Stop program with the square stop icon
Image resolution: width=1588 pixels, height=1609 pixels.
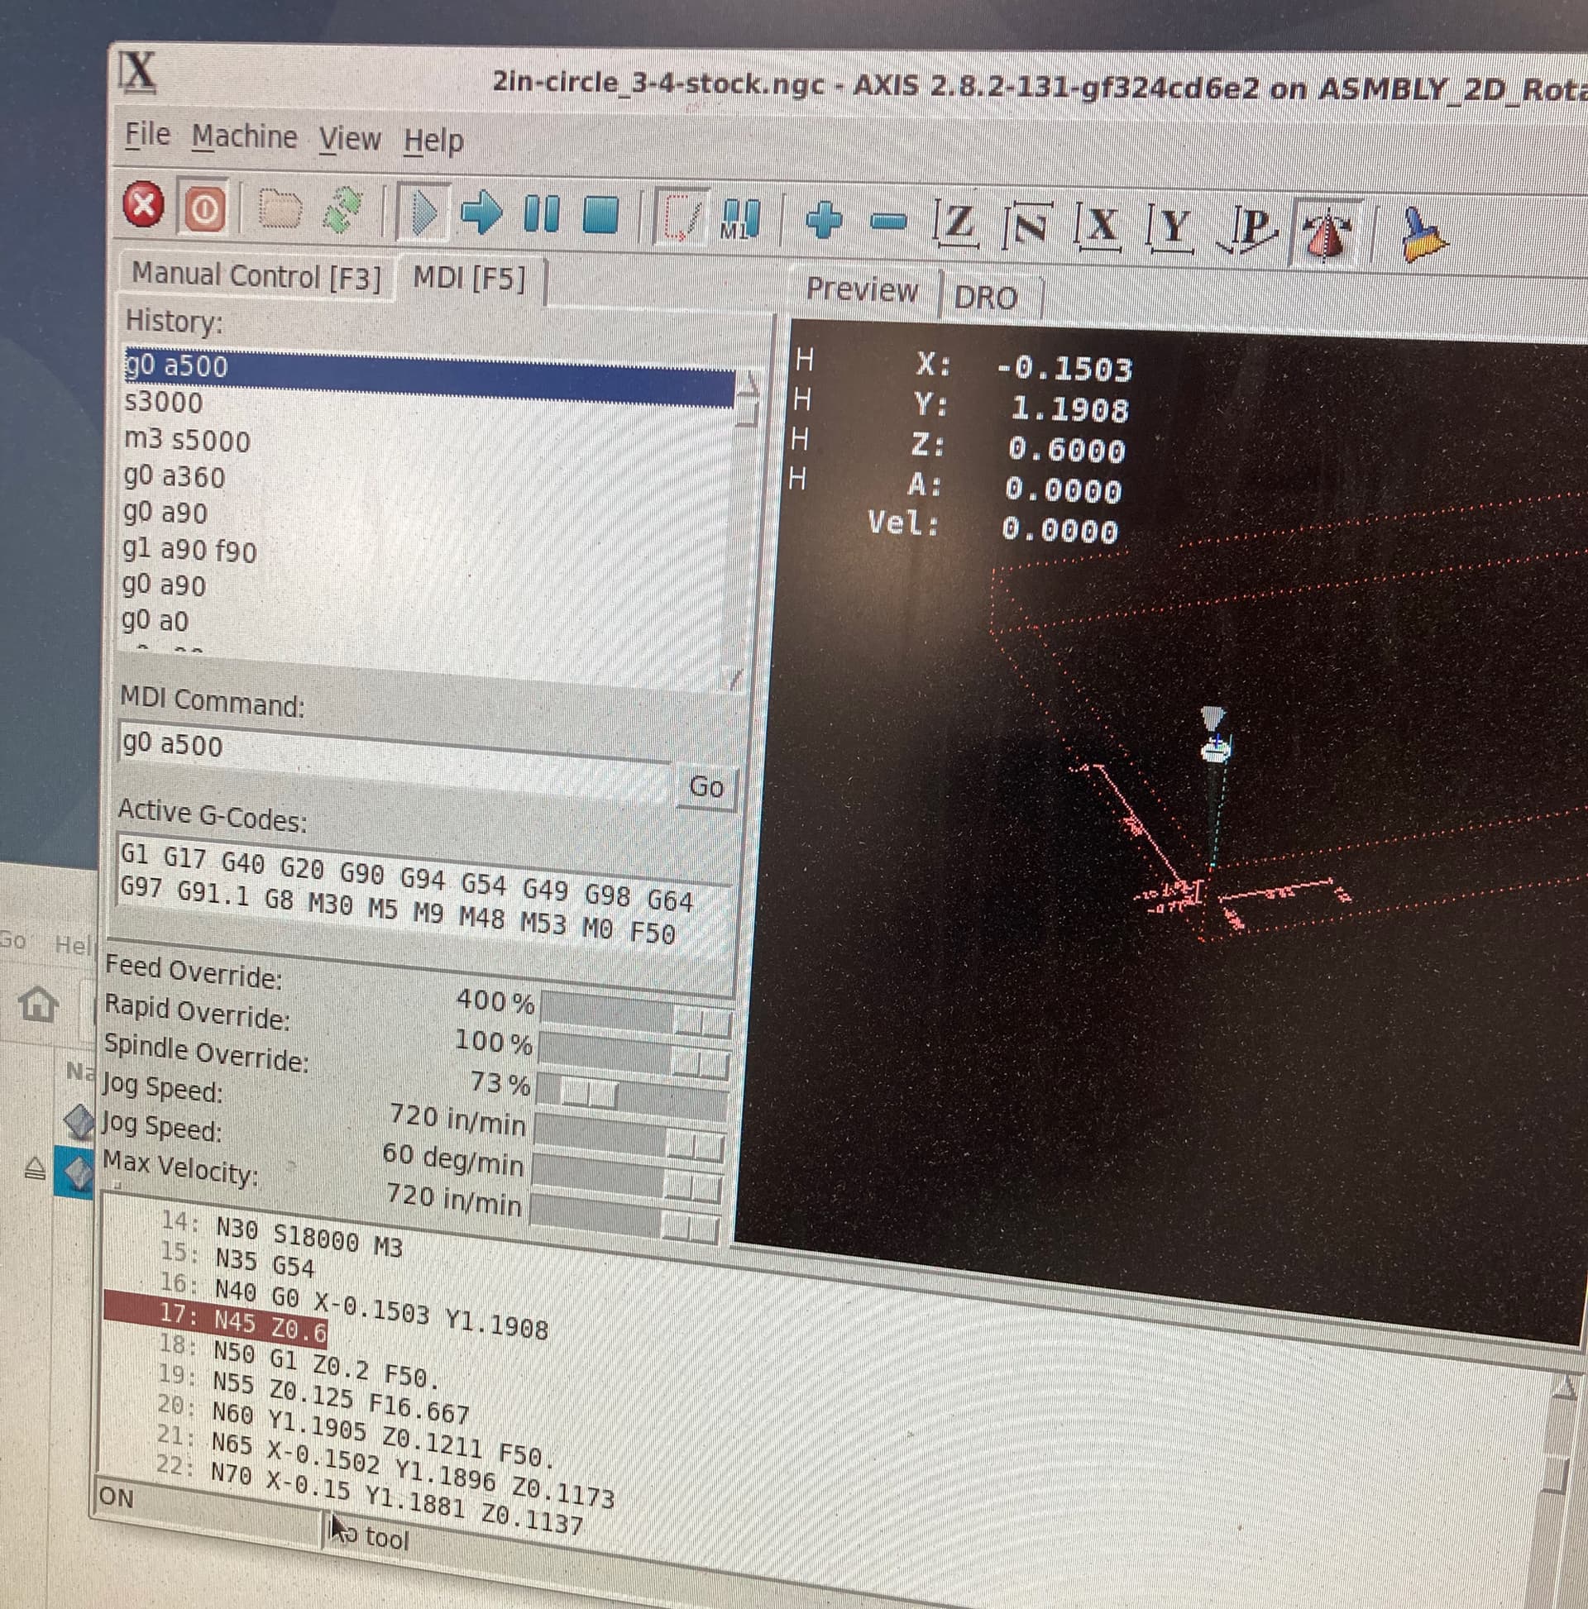point(600,216)
